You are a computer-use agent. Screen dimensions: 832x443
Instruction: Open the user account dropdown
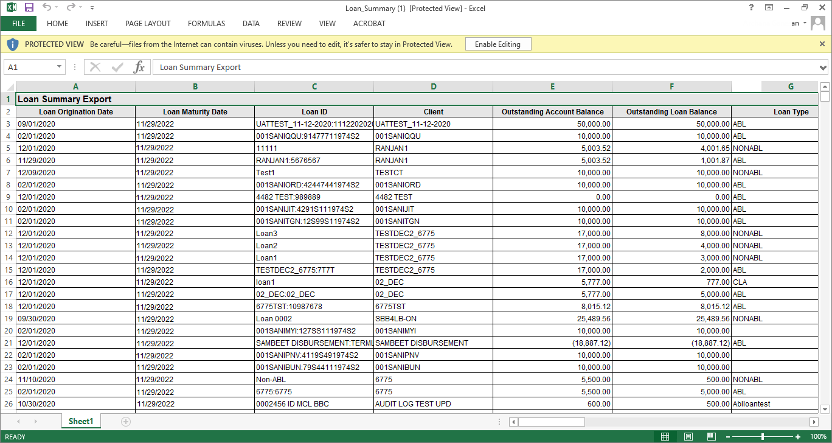click(805, 23)
